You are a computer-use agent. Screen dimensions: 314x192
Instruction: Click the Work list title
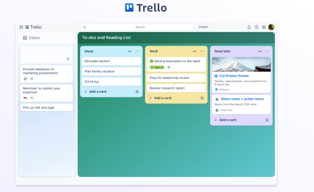click(154, 51)
